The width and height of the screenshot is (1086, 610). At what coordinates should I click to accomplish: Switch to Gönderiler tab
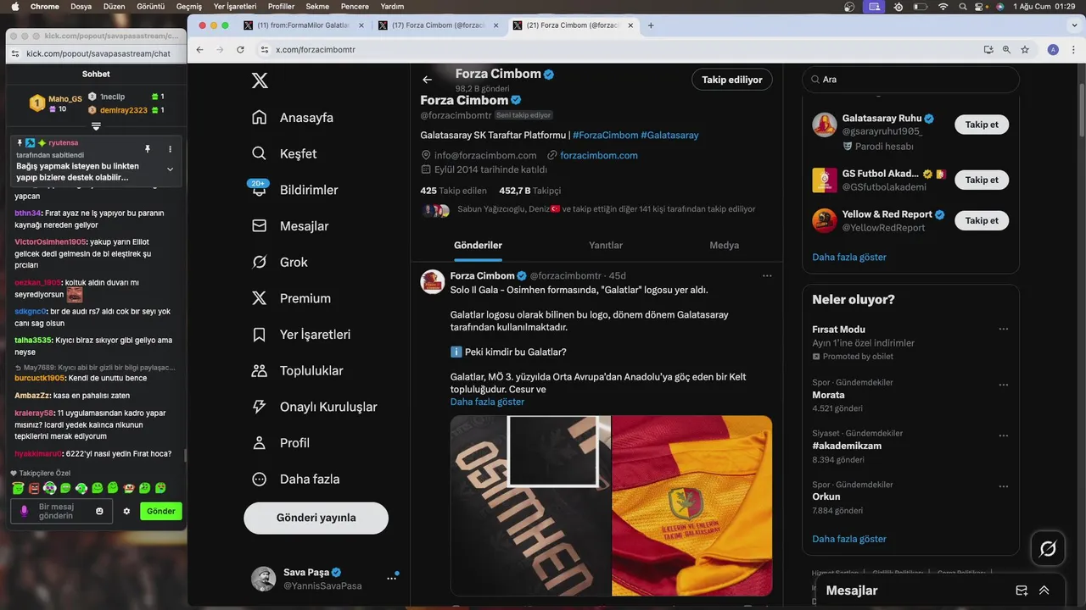pos(478,245)
